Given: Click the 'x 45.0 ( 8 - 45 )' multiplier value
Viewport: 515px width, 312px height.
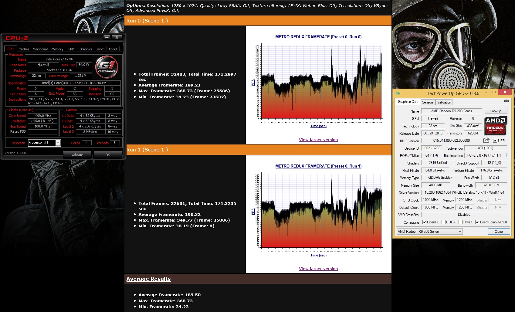Looking at the screenshot, I should [42, 121].
